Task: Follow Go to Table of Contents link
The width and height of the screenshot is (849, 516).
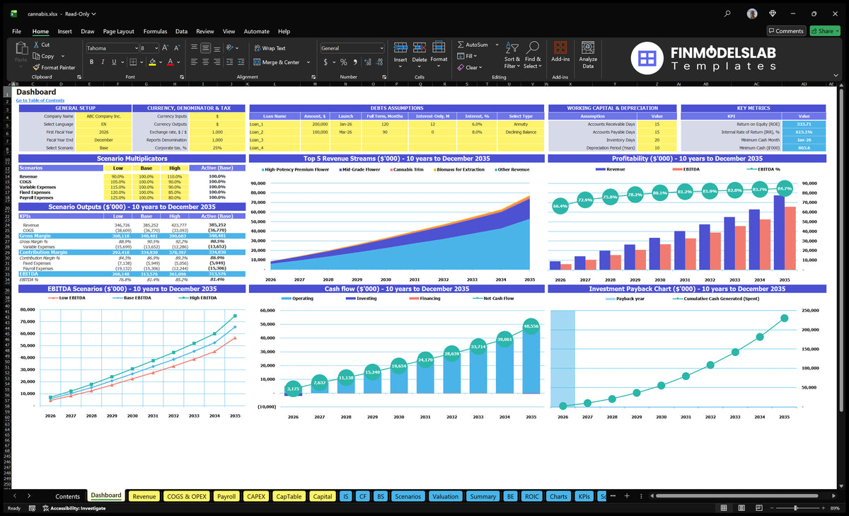Action: (x=40, y=101)
